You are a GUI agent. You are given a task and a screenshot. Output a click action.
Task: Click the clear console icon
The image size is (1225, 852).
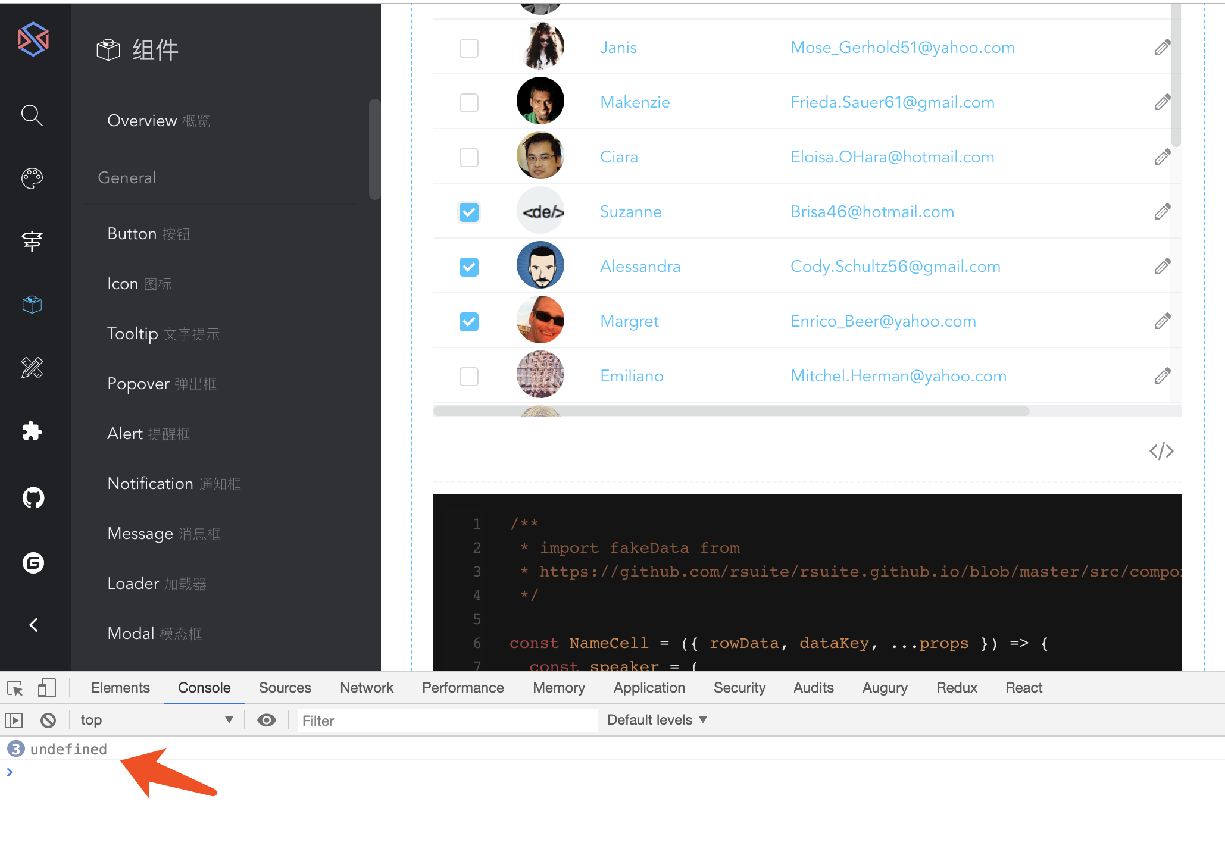pyautogui.click(x=48, y=721)
